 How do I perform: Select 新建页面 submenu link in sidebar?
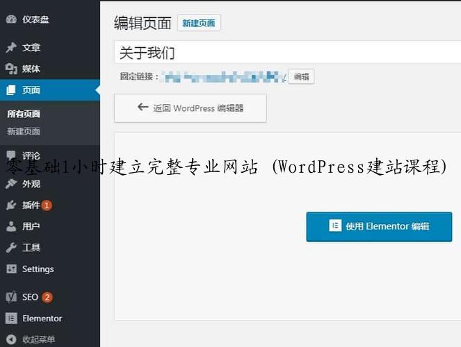pos(24,131)
